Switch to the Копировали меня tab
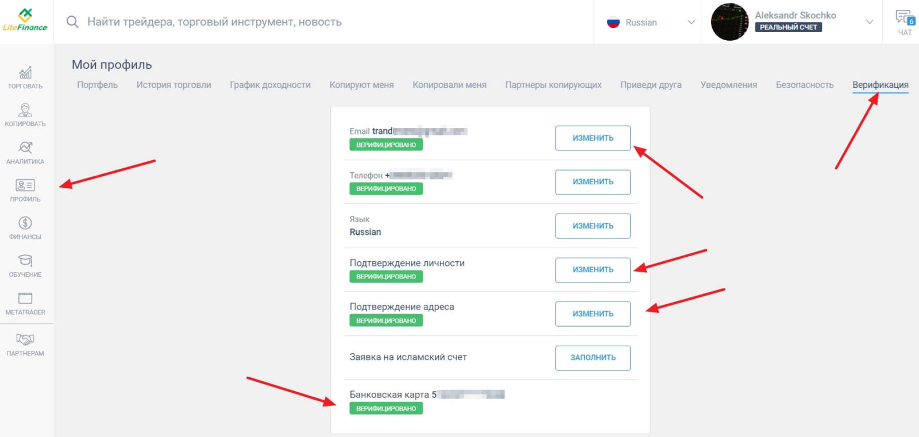 coord(450,85)
